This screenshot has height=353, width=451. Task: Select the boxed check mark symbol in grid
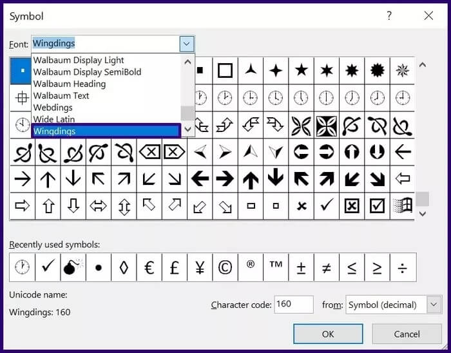tap(377, 206)
